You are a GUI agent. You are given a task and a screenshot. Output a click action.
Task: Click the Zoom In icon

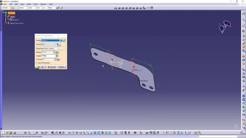click(x=84, y=133)
